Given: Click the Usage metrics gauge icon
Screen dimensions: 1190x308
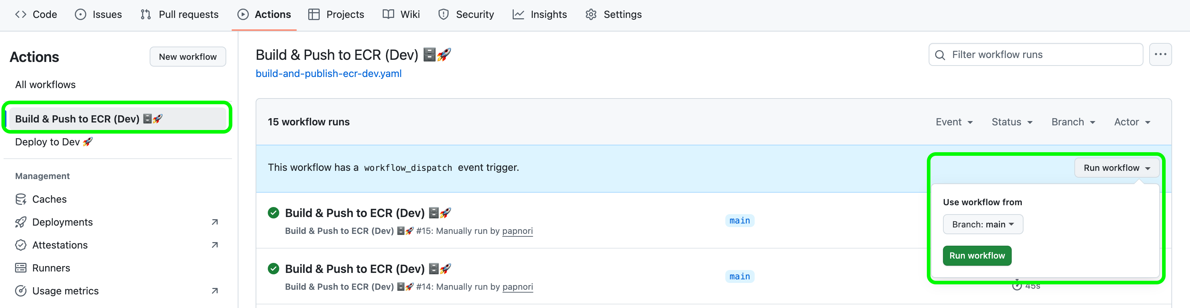Looking at the screenshot, I should tap(21, 291).
